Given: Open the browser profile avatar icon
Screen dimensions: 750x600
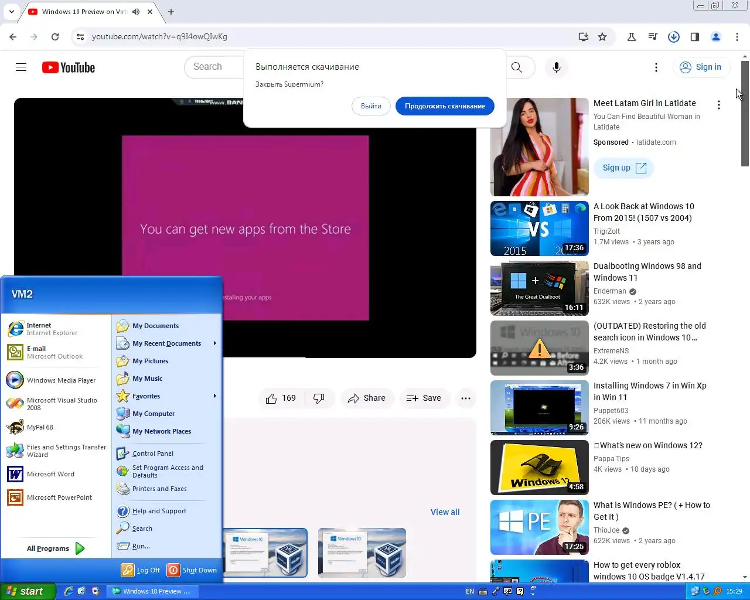Looking at the screenshot, I should [x=716, y=36].
